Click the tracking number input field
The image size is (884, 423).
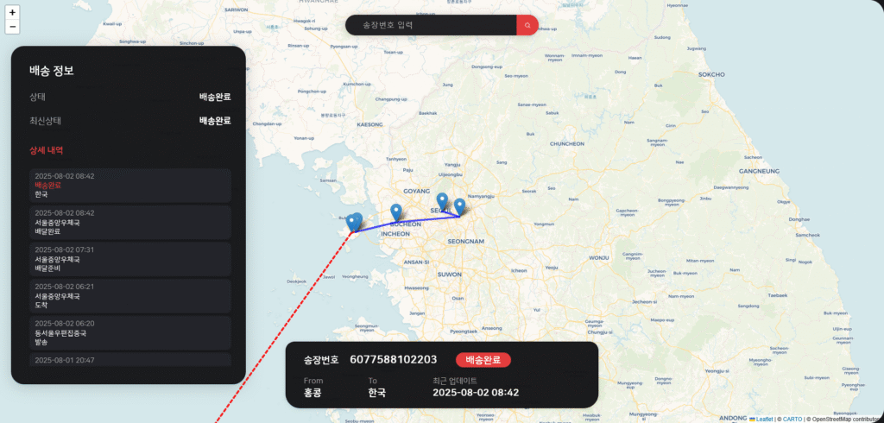(431, 25)
